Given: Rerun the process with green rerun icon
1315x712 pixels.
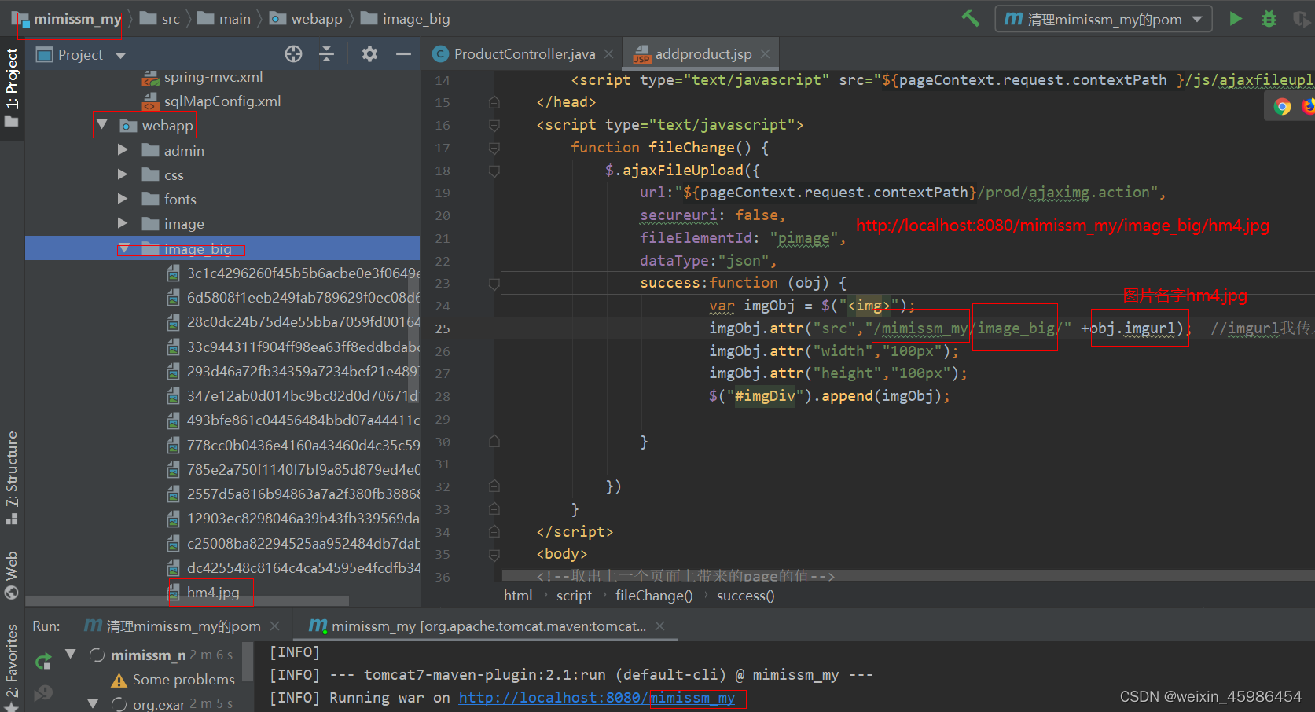Looking at the screenshot, I should pyautogui.click(x=43, y=661).
